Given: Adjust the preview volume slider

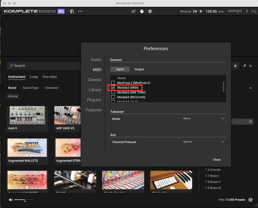Looking at the screenshot, I should coord(25,200).
